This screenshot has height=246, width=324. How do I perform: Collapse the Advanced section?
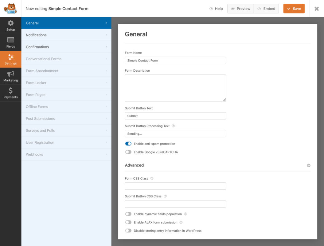click(308, 165)
